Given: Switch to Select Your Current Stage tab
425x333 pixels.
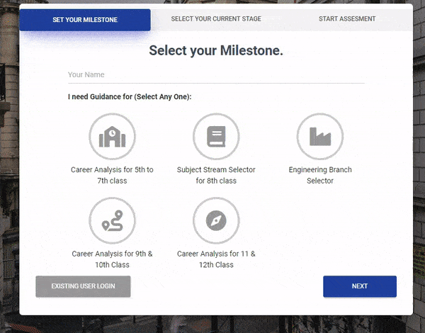Looking at the screenshot, I should coord(216,19).
